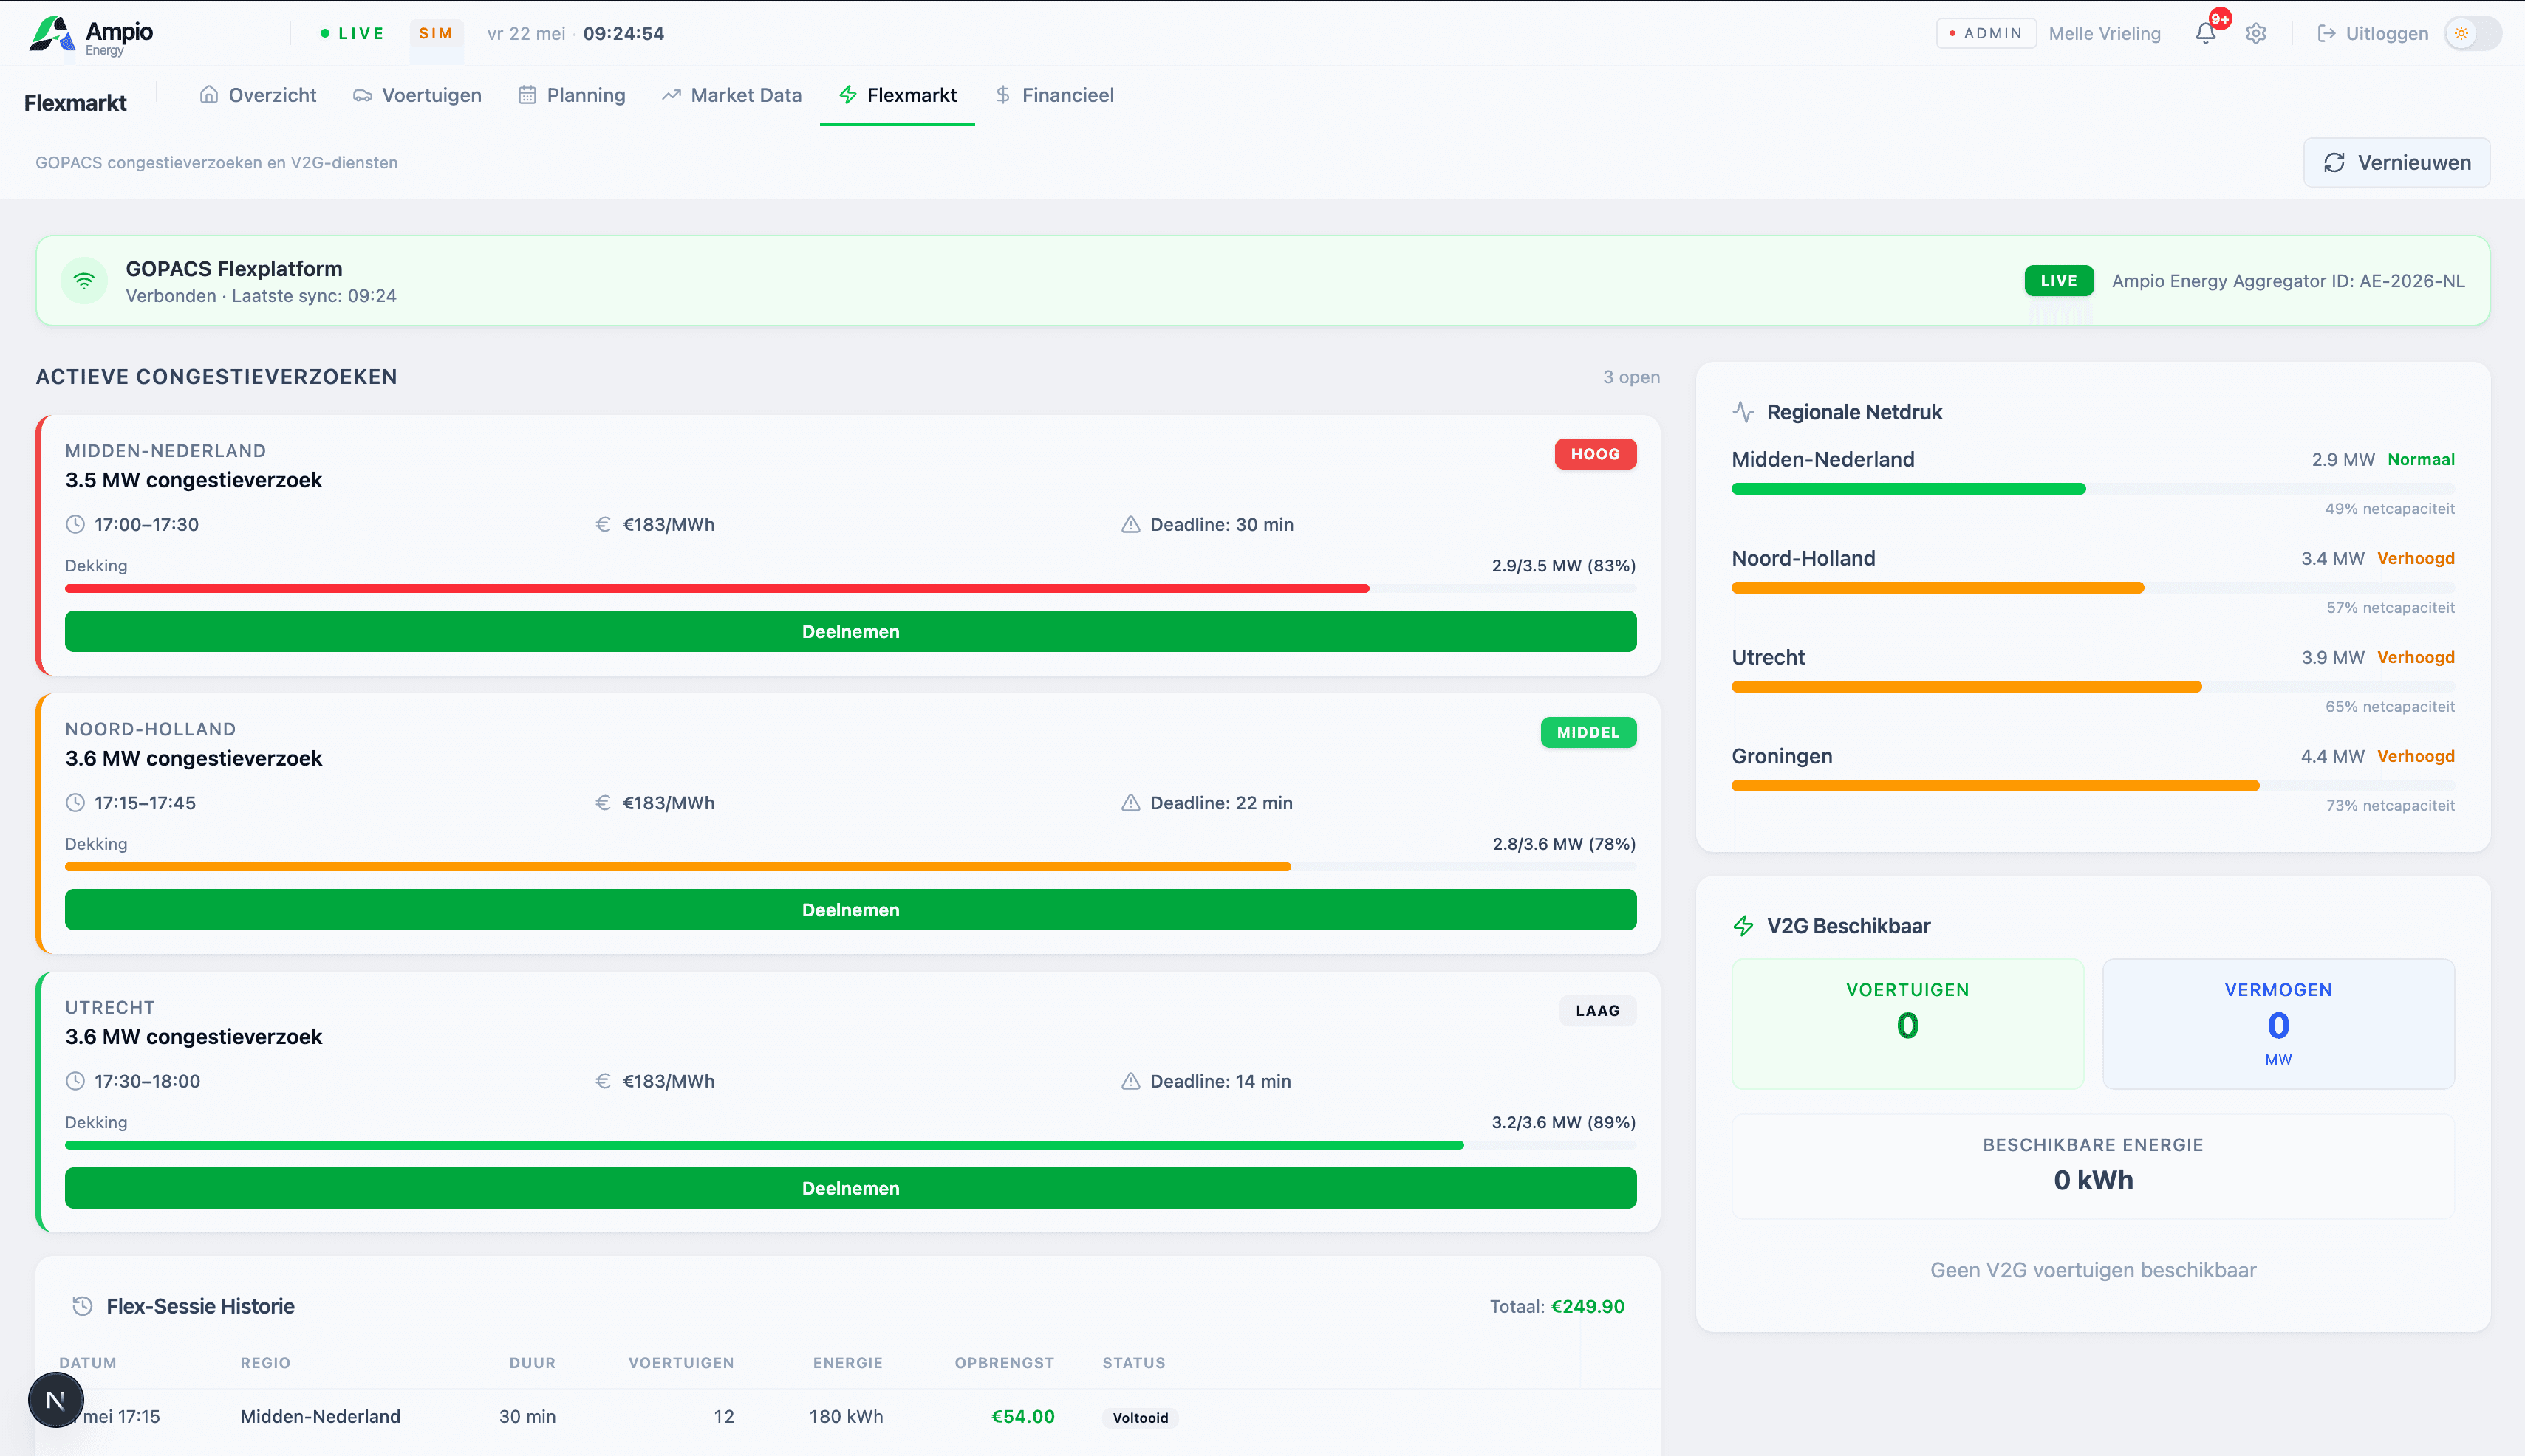This screenshot has width=2525, height=1456.
Task: Click the Voertuigen tab car icon
Action: 362,96
